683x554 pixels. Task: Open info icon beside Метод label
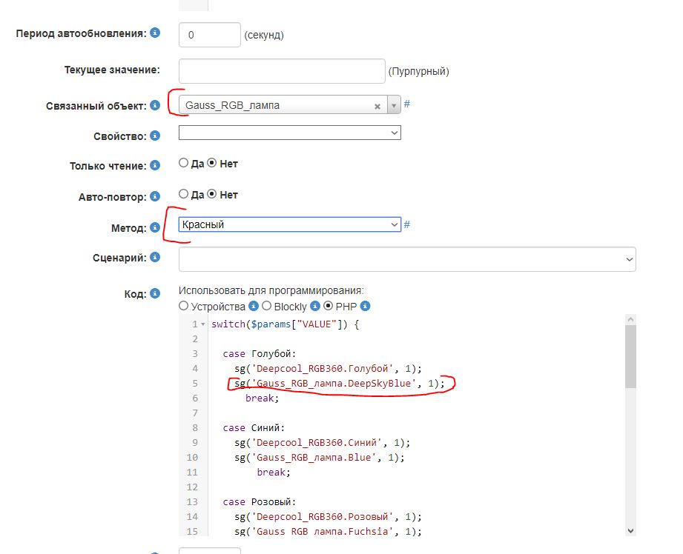155,227
